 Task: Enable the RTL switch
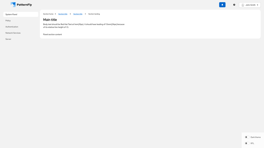[x=247, y=143]
